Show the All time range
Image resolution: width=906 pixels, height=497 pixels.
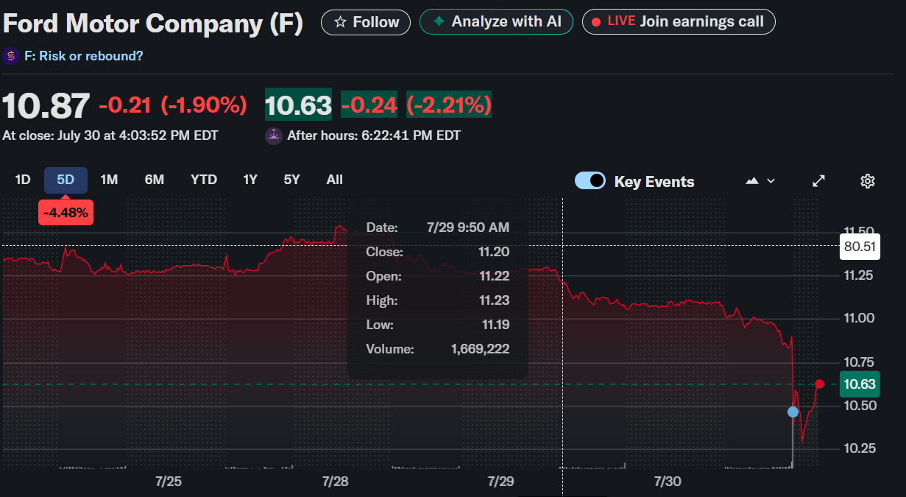(x=335, y=180)
